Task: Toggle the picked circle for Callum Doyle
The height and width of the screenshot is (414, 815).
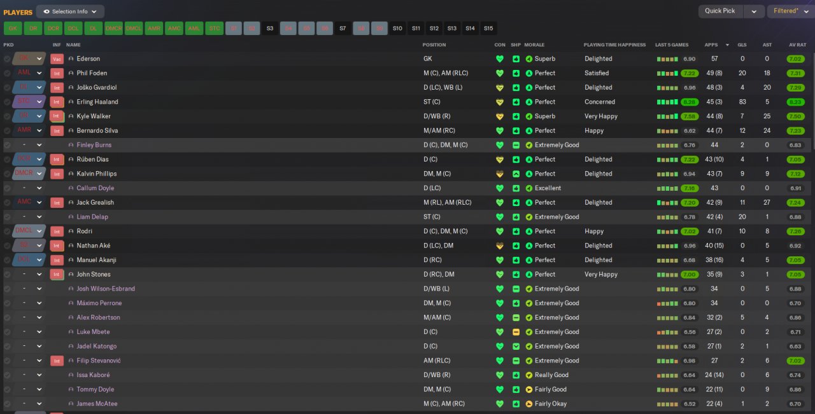Action: (x=7, y=188)
